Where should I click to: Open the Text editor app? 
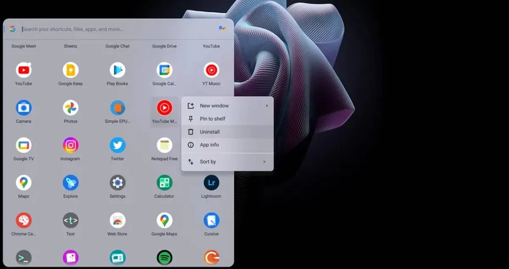[x=70, y=220]
